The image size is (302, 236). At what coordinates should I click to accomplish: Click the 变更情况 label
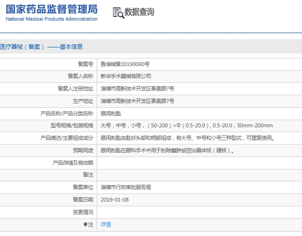(83, 212)
